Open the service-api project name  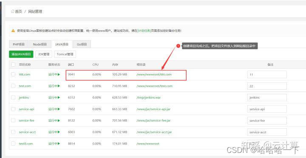point(26,109)
